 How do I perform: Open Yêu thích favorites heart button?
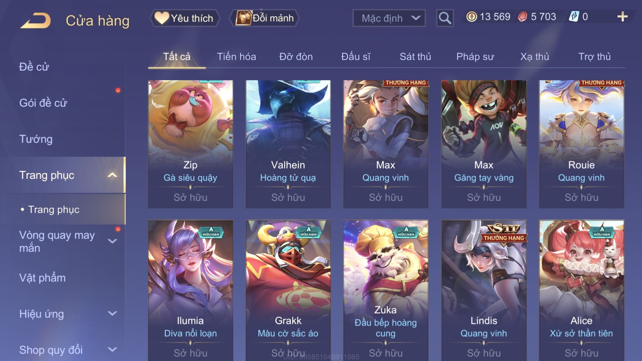185,18
